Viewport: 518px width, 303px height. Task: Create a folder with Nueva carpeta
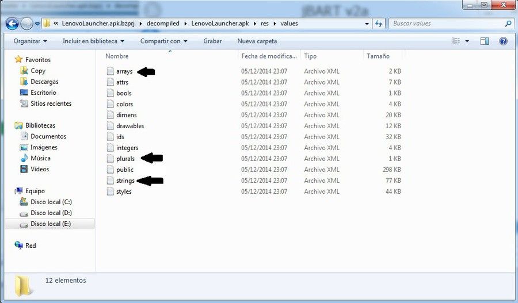click(x=257, y=41)
